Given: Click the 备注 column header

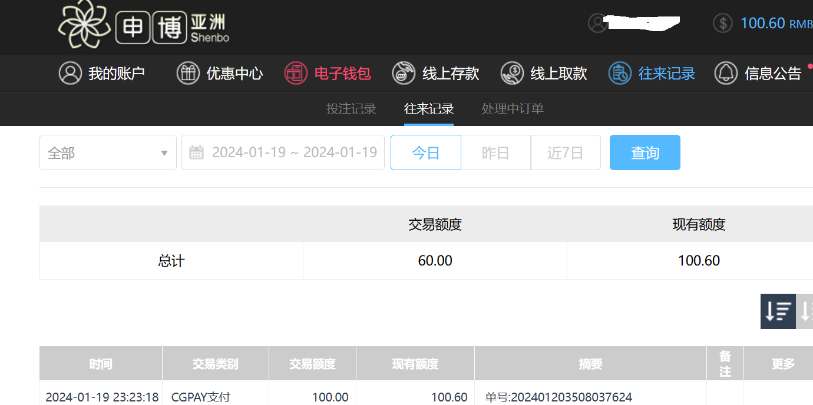Looking at the screenshot, I should click(x=725, y=364).
